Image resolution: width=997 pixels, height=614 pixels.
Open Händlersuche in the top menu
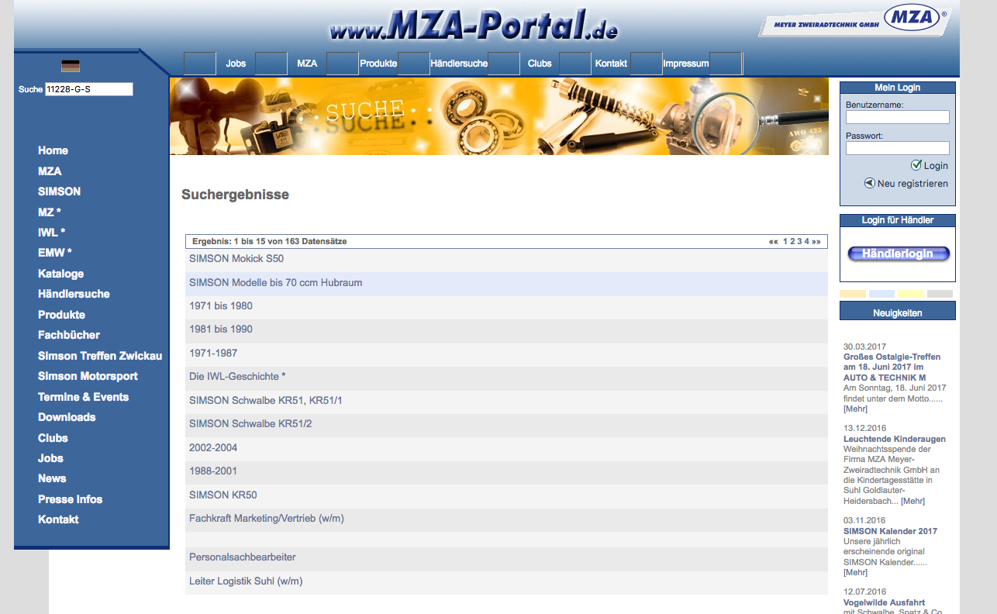point(459,64)
